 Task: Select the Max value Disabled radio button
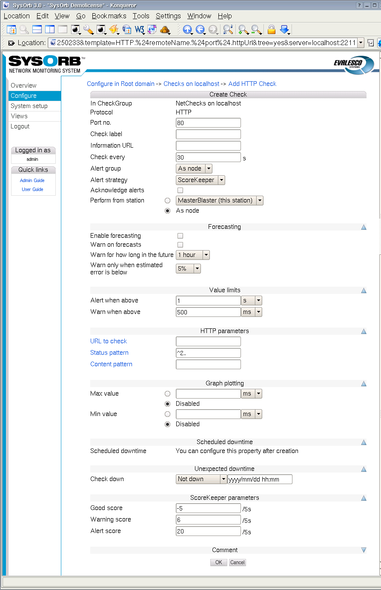coord(167,404)
